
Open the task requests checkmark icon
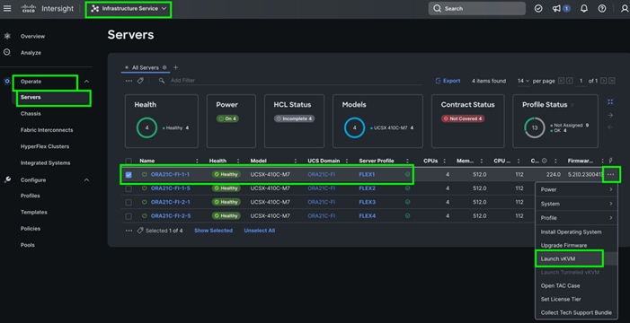(538, 8)
